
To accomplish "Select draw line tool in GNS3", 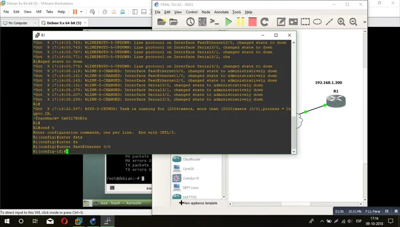I will click(x=330, y=22).
